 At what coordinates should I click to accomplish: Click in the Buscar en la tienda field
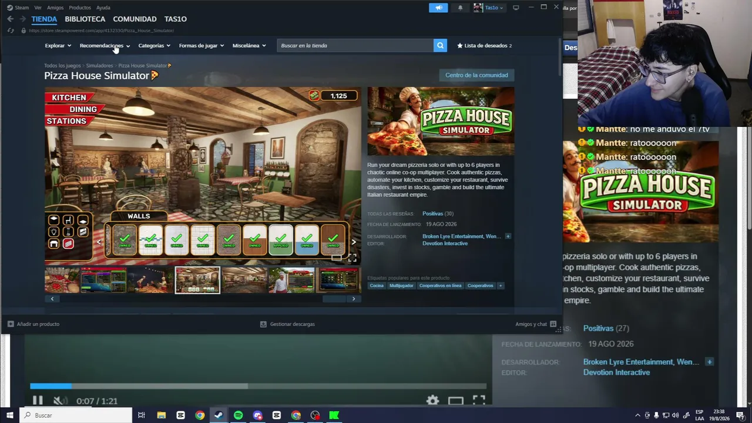click(x=355, y=45)
